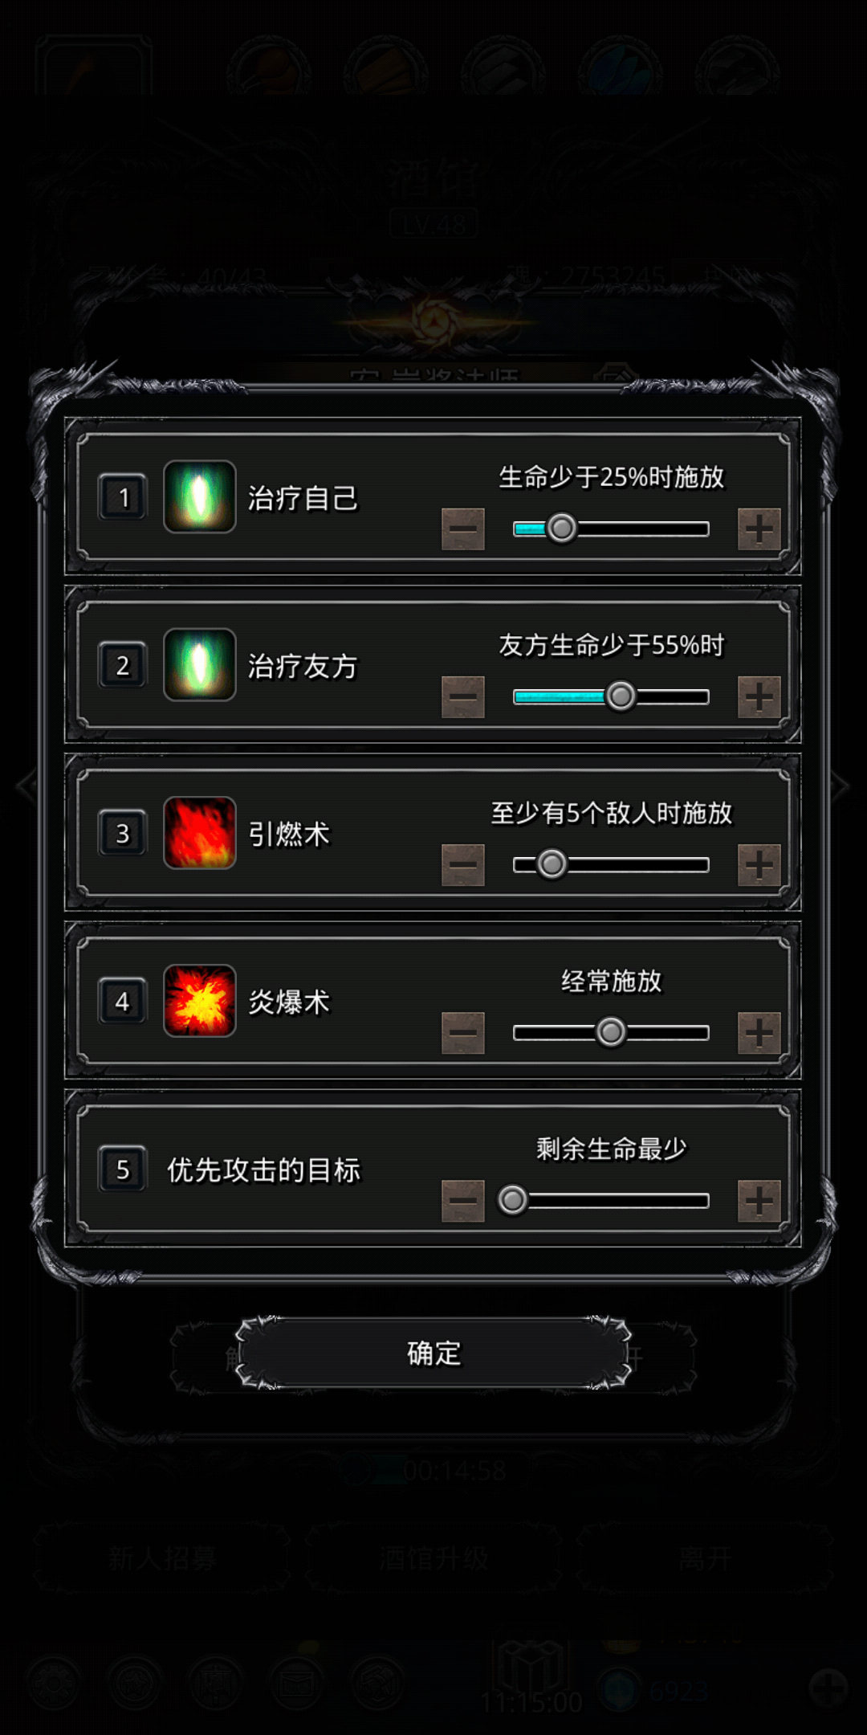Select the priority slot number 5 box
This screenshot has width=867, height=1735.
123,1170
